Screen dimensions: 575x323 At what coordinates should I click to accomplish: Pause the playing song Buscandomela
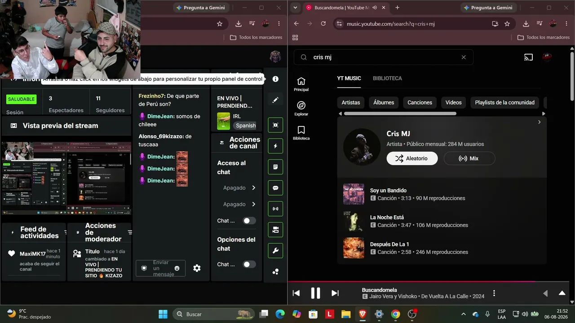tap(315, 293)
